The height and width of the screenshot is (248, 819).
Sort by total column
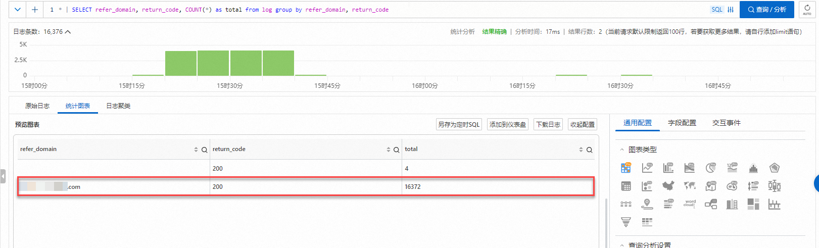tap(581, 150)
